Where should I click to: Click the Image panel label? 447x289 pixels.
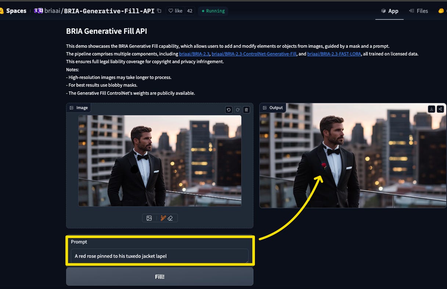point(79,108)
